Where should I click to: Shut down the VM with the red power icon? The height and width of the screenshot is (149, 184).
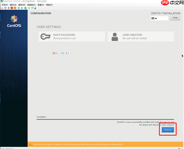[x=12, y=8]
